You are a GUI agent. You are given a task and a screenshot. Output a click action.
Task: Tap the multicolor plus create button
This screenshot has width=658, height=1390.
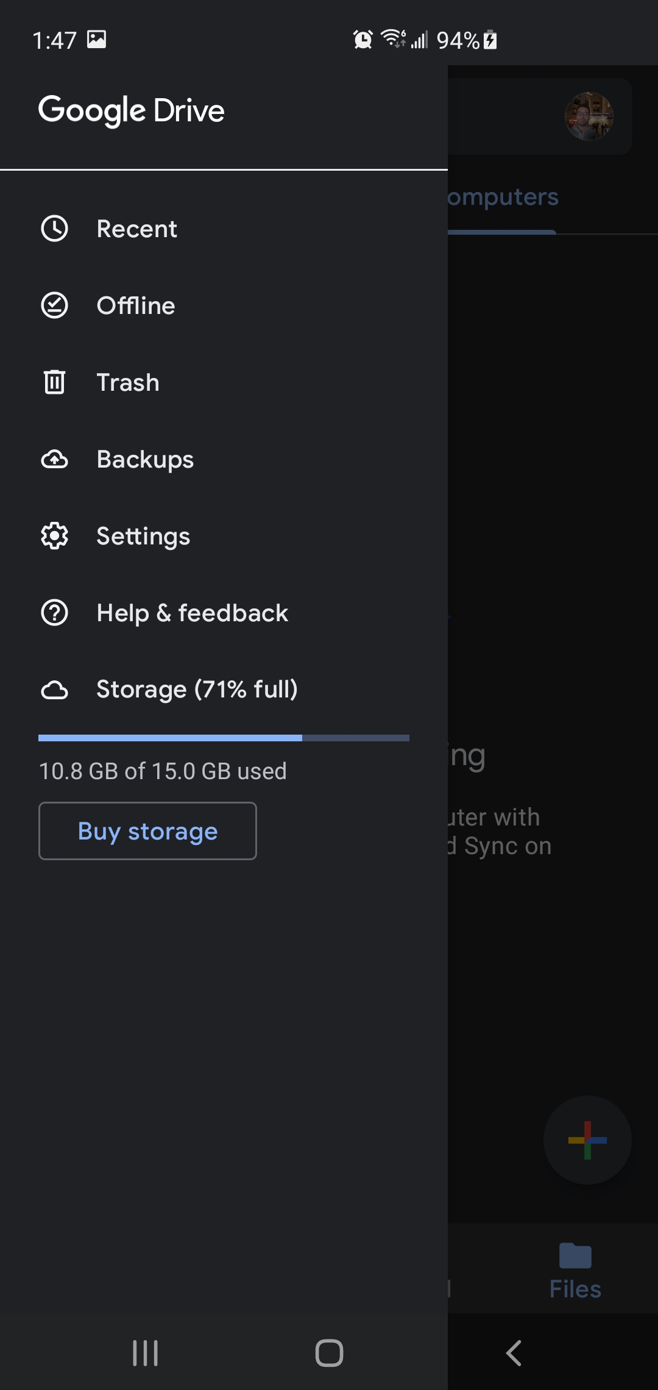pyautogui.click(x=587, y=1140)
